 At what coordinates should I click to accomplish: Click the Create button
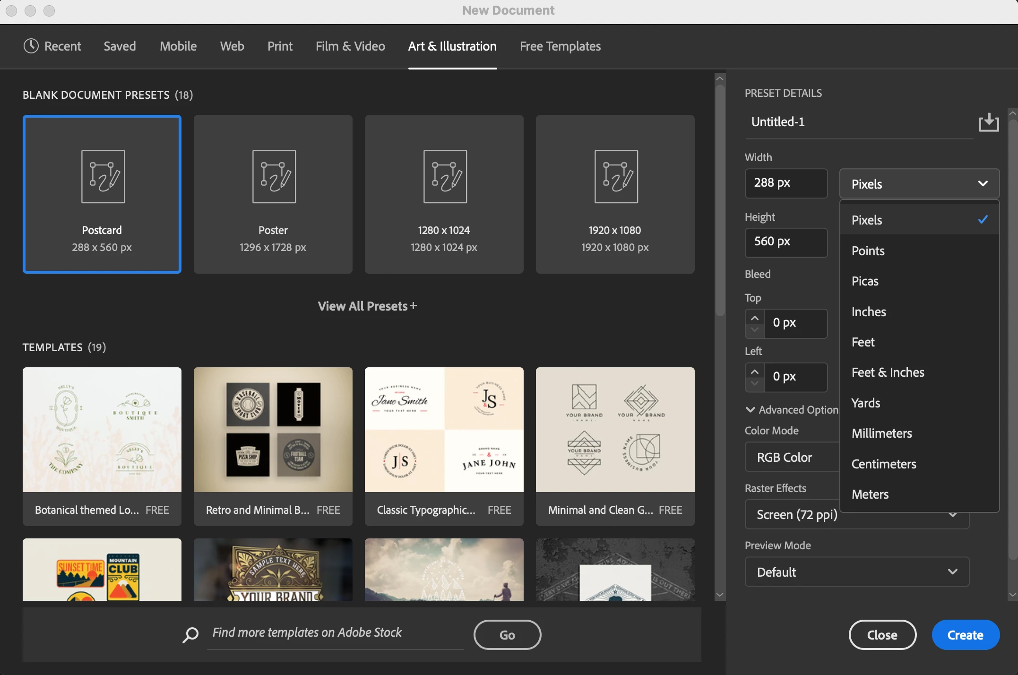pos(965,635)
